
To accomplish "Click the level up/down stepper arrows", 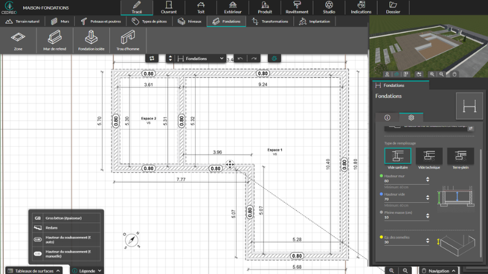I will pos(170,58).
